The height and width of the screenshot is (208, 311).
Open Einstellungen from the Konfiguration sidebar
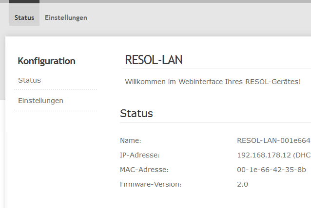(x=40, y=101)
